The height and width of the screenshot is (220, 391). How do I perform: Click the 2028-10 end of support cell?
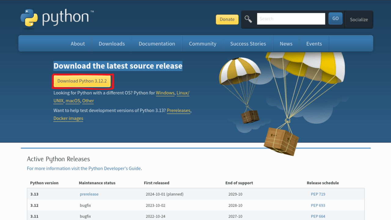pyautogui.click(x=235, y=205)
